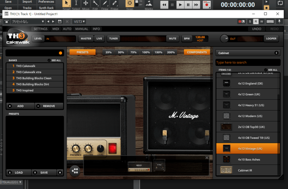
Task: Click the red power switch on the amp
Action: pyautogui.click(x=113, y=148)
